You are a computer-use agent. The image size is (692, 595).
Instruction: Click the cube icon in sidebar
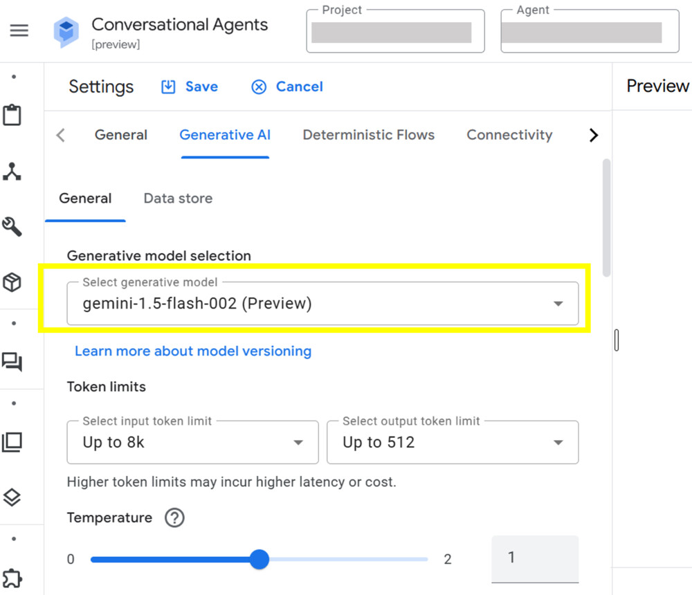[x=12, y=282]
